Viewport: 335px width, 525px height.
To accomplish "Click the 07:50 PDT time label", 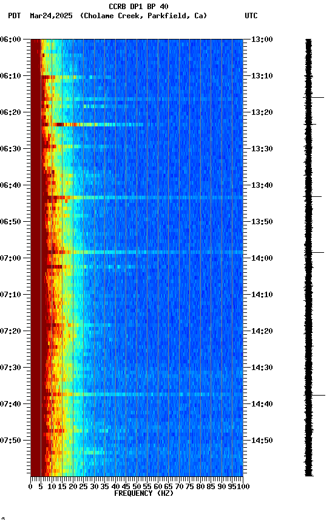I will click(x=10, y=441).
